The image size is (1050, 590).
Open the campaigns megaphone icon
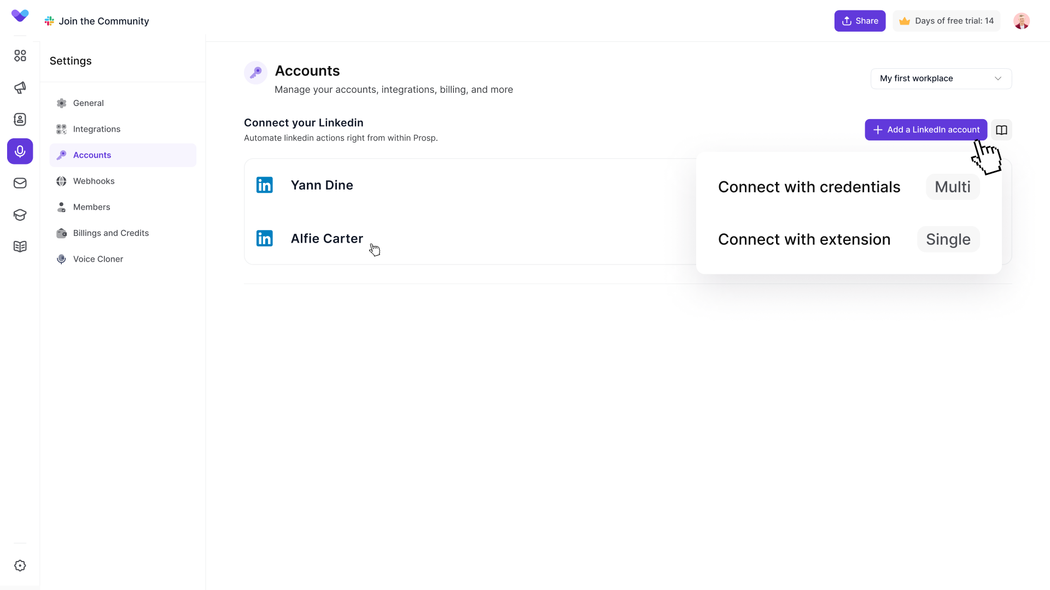(x=20, y=87)
